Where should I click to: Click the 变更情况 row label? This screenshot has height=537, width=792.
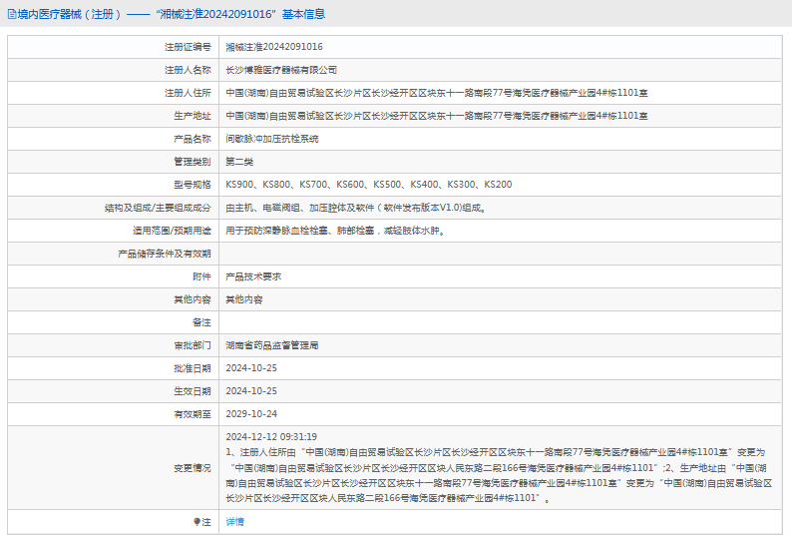[x=193, y=468]
